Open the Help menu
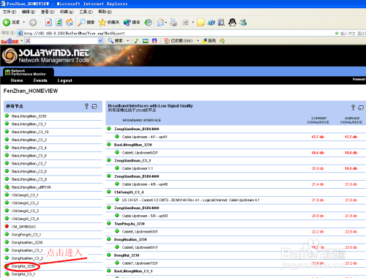 click(105, 12)
